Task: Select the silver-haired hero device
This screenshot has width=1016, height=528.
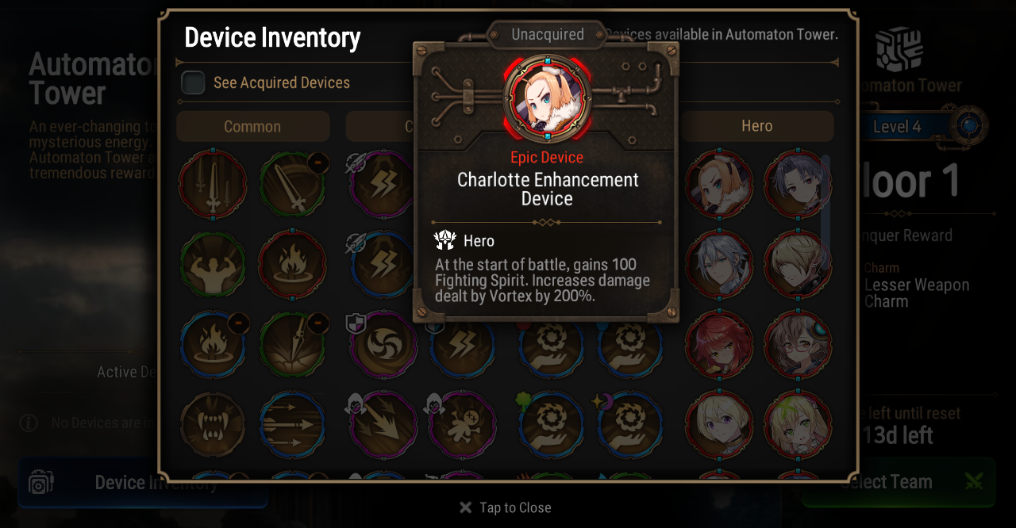Action: [x=719, y=265]
